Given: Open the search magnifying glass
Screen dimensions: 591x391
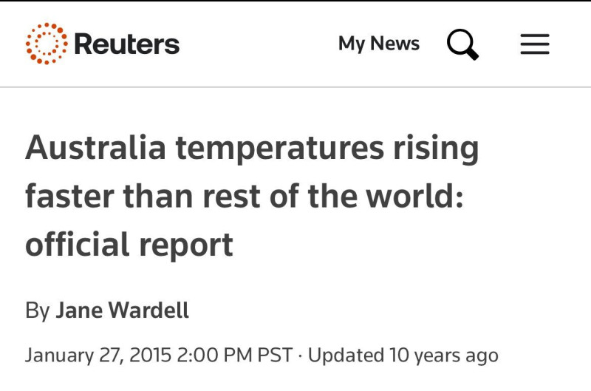Looking at the screenshot, I should click(x=463, y=44).
